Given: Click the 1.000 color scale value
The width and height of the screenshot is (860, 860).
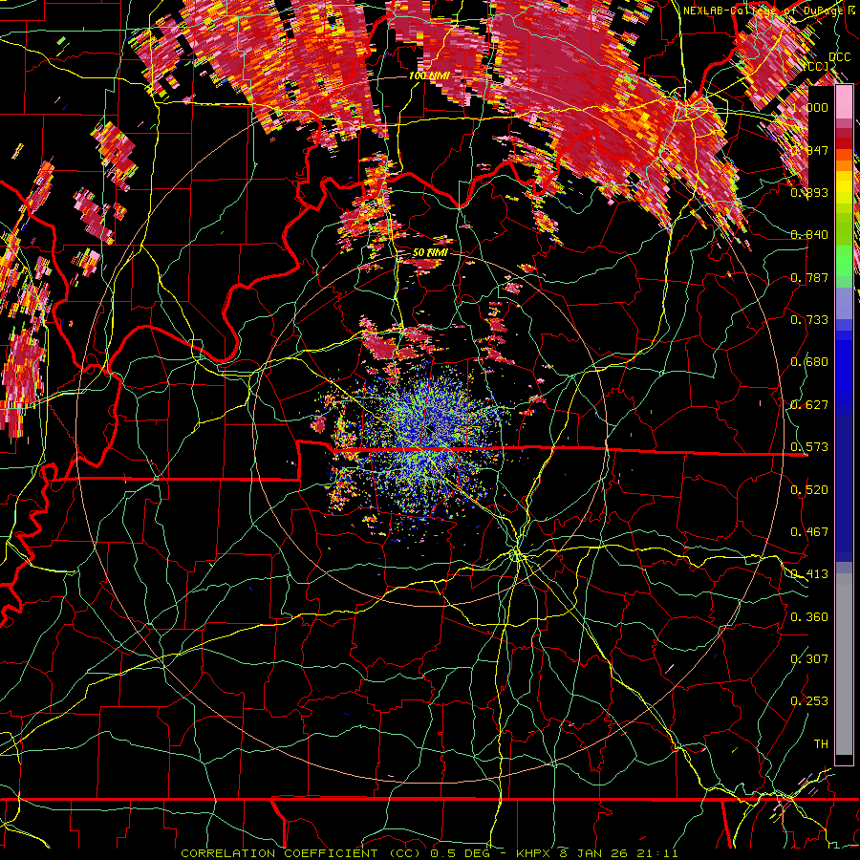Looking at the screenshot, I should pyautogui.click(x=809, y=107).
